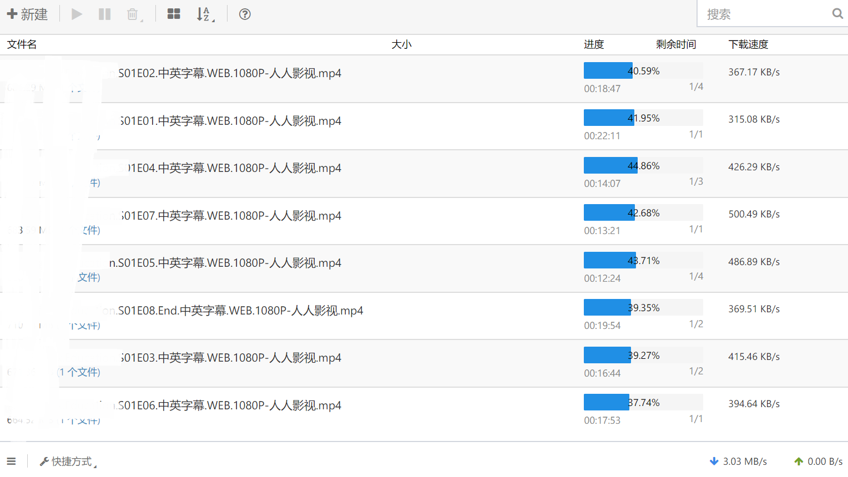848x477 pixels.
Task: Sort by 下载速度 column header
Action: [748, 44]
